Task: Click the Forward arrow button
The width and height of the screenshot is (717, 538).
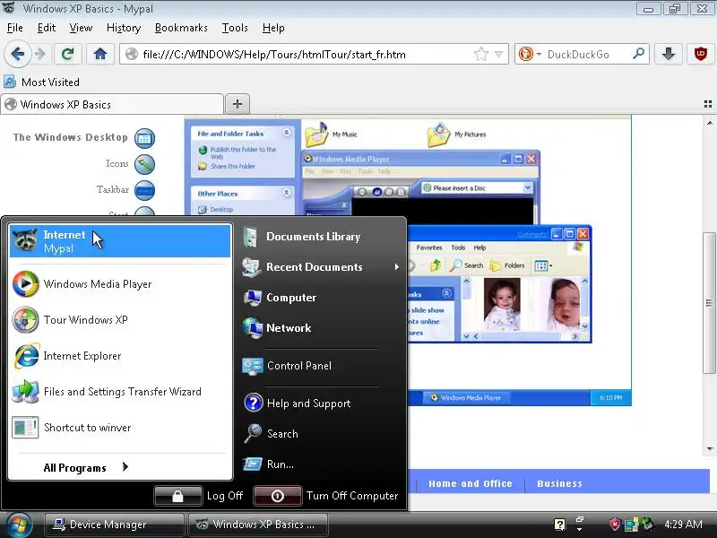Action: tap(40, 55)
